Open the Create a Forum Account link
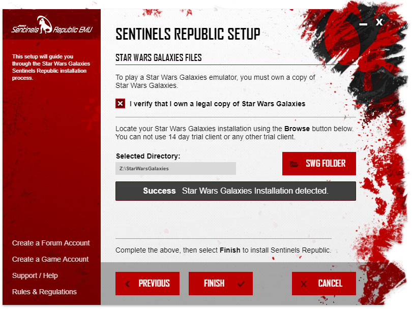Image resolution: width=412 pixels, height=310 pixels. click(51, 243)
